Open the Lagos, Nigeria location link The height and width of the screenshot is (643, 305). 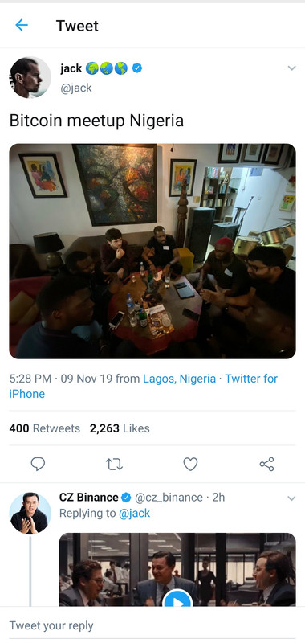(x=179, y=379)
